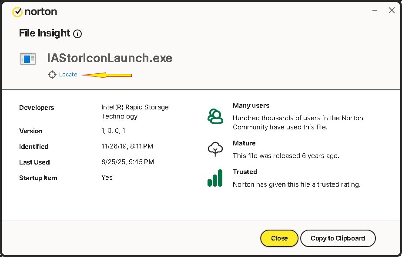
Task: Click the File Insight heading text
Action: tap(45, 33)
